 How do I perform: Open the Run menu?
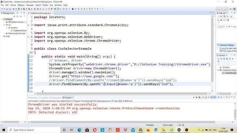click(51, 5)
